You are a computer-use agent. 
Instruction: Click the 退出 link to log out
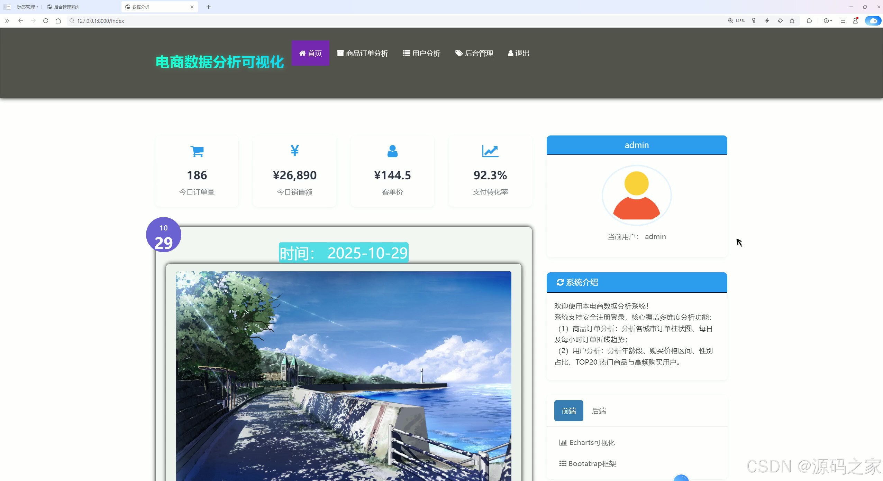[x=518, y=53]
